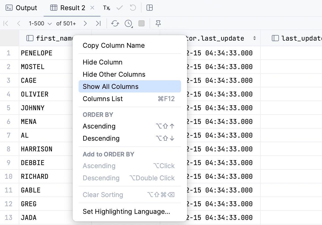Expand the 1-500 page size dropdown

click(x=40, y=24)
